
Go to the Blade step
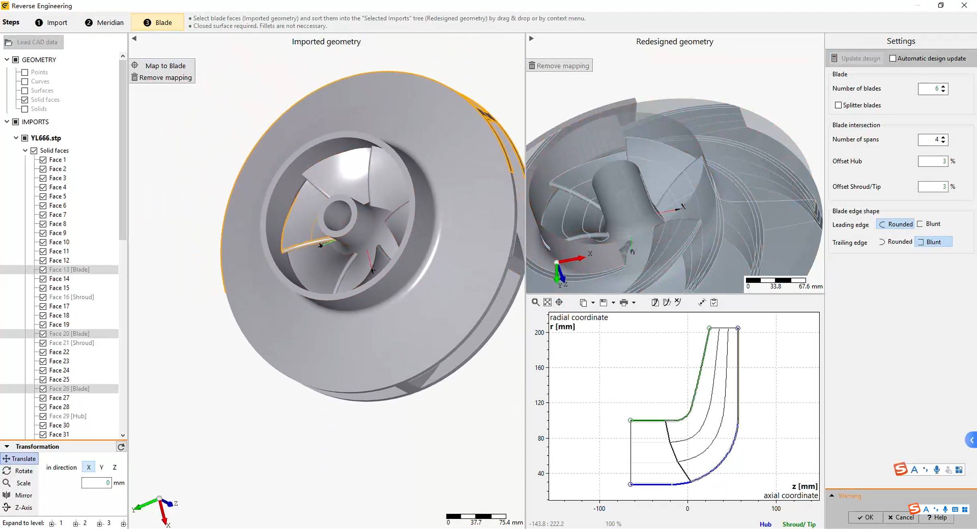coord(158,22)
